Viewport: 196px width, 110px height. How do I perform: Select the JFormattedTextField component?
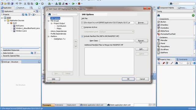166,34
